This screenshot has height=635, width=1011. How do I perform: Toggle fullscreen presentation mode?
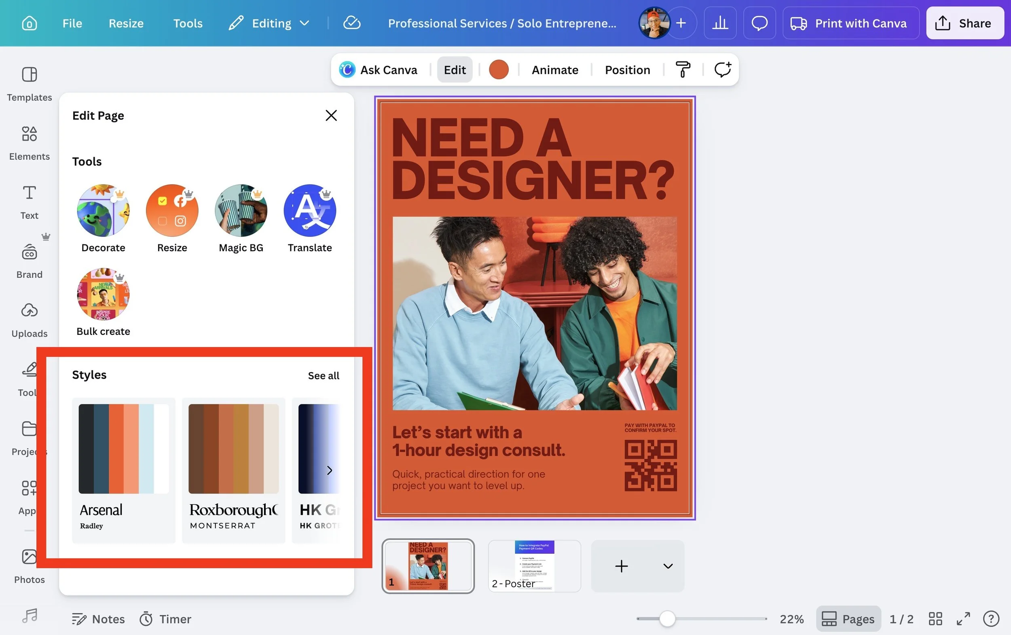(963, 619)
